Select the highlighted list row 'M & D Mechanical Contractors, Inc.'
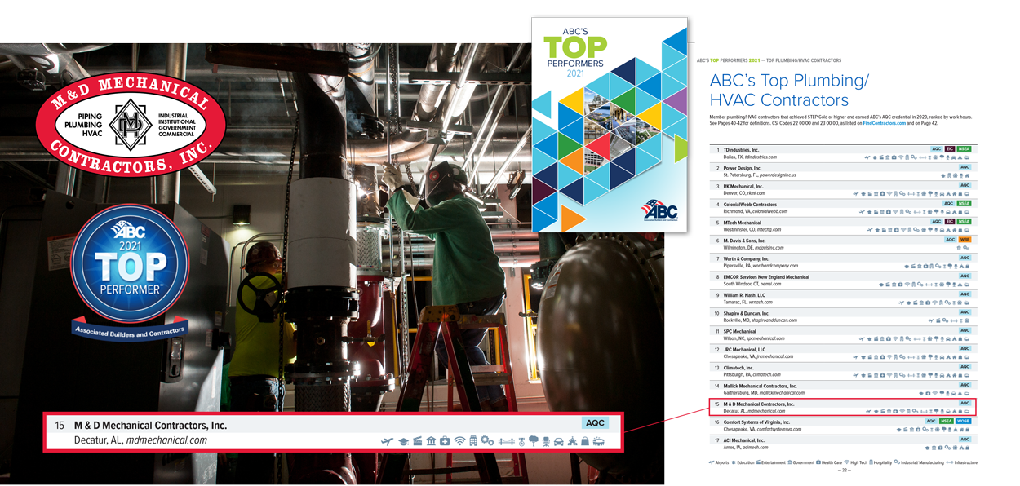This screenshot has width=1020, height=486. [841, 407]
